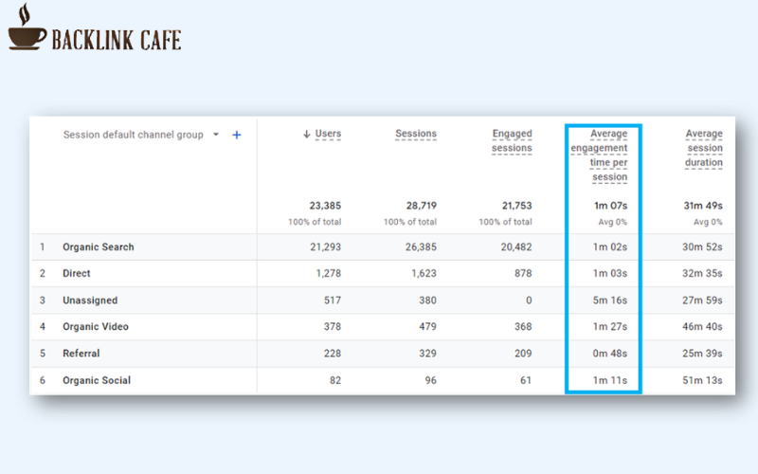This screenshot has width=758, height=474.
Task: Click Referral engaged sessions value 209
Action: pos(523,354)
